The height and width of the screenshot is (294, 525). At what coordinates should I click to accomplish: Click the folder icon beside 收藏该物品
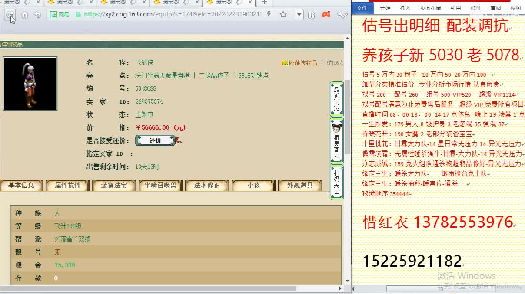click(285, 63)
